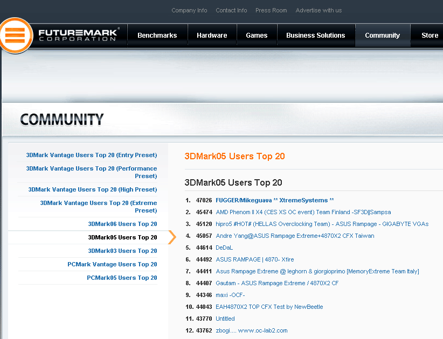Select the Games navigation item
Screen dimensions: 443x339
pyautogui.click(x=257, y=36)
